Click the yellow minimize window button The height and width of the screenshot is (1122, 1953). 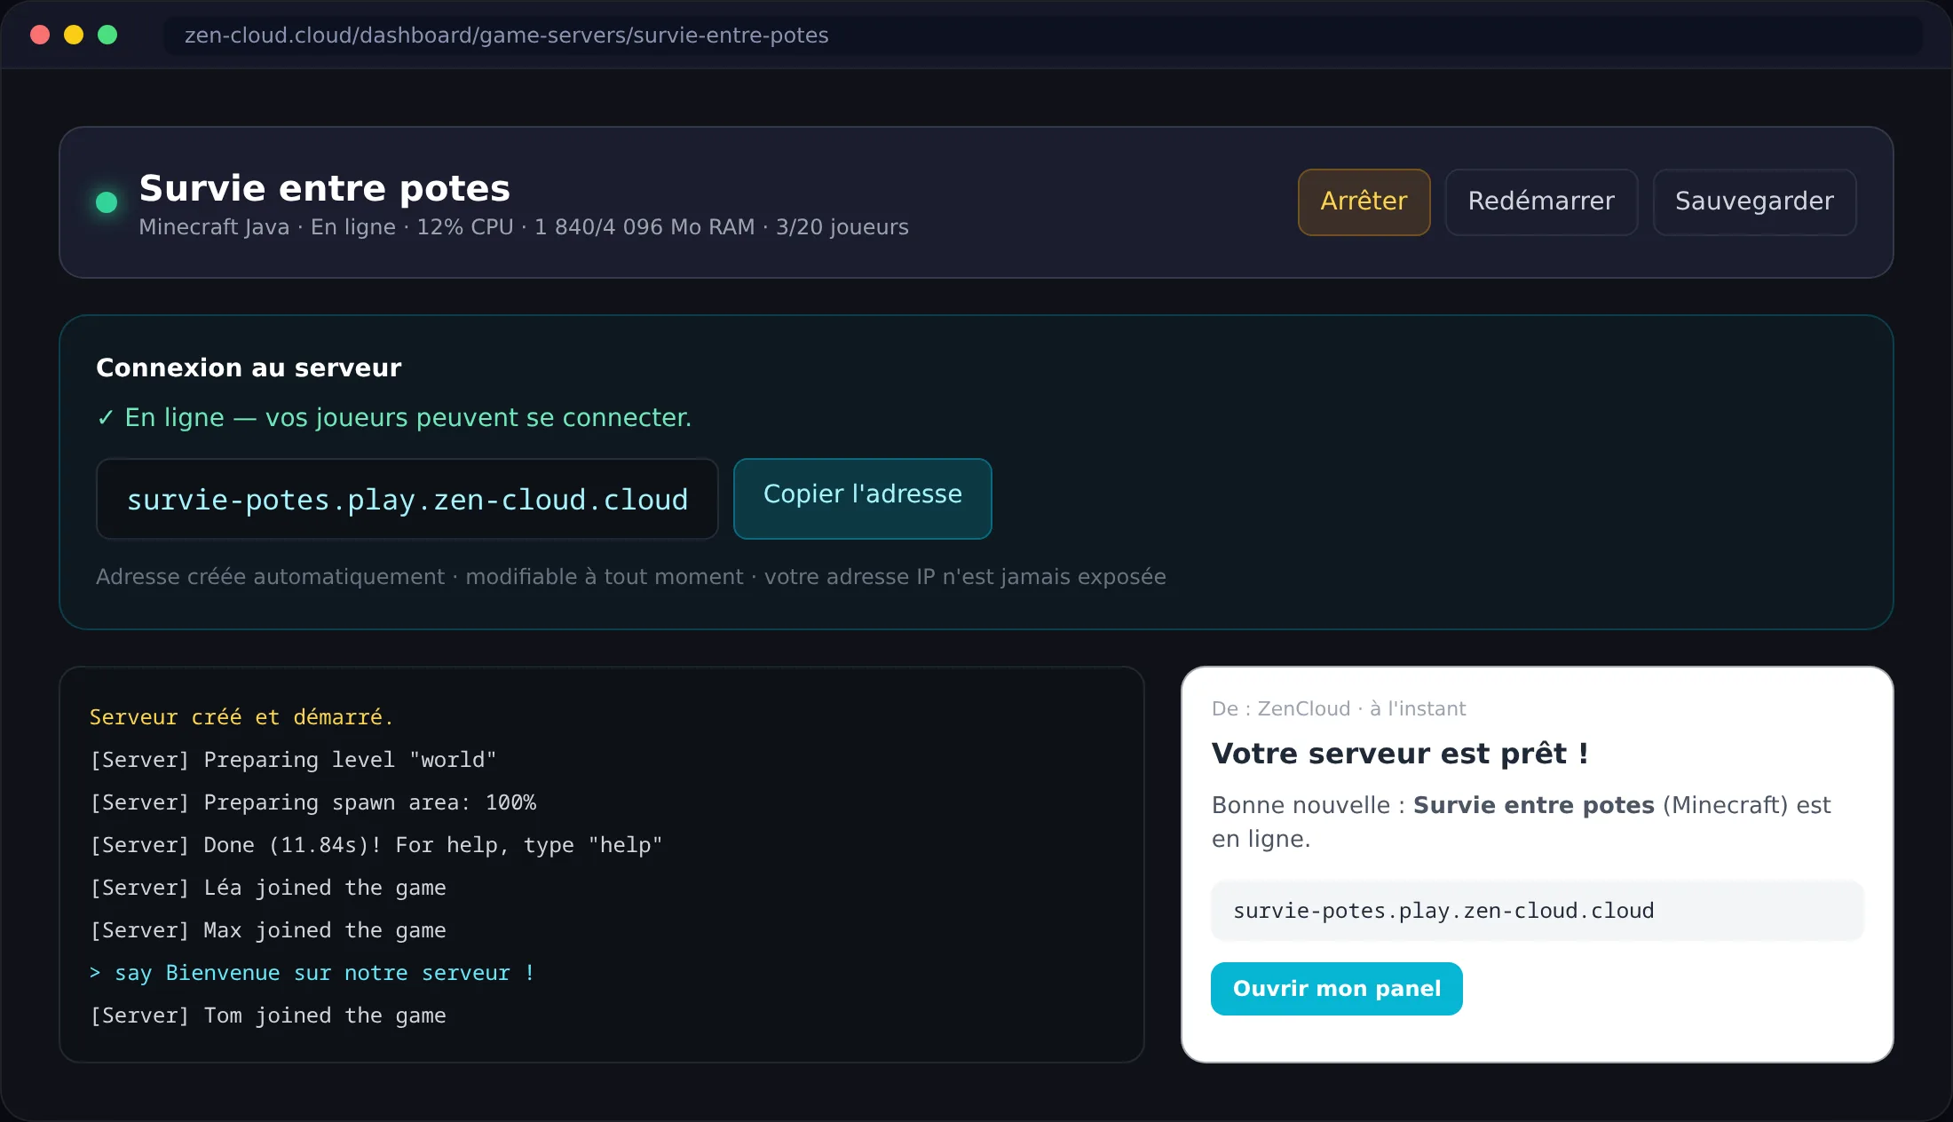[x=74, y=35]
